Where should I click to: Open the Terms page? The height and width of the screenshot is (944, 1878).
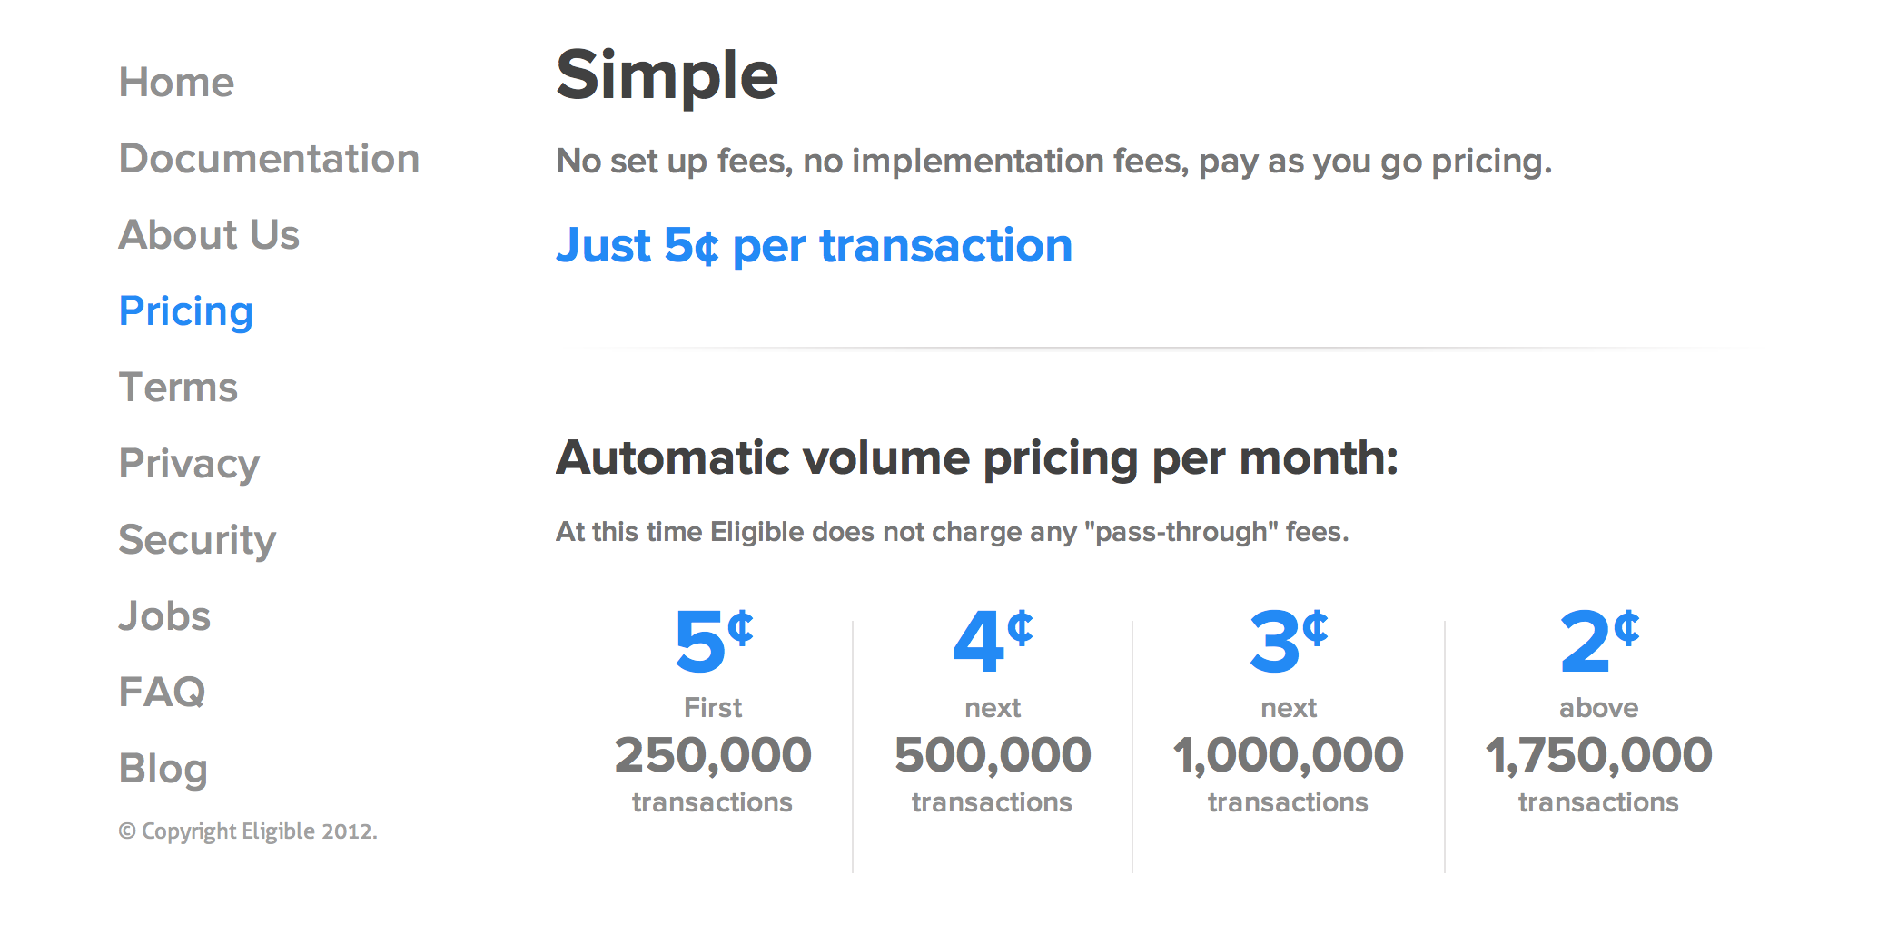point(178,388)
